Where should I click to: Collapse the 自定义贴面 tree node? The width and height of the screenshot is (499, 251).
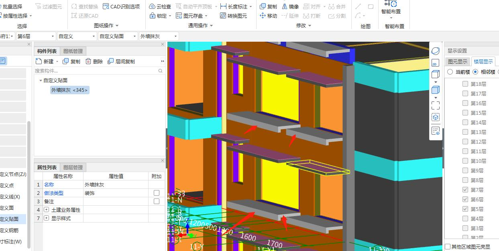pyautogui.click(x=41, y=81)
